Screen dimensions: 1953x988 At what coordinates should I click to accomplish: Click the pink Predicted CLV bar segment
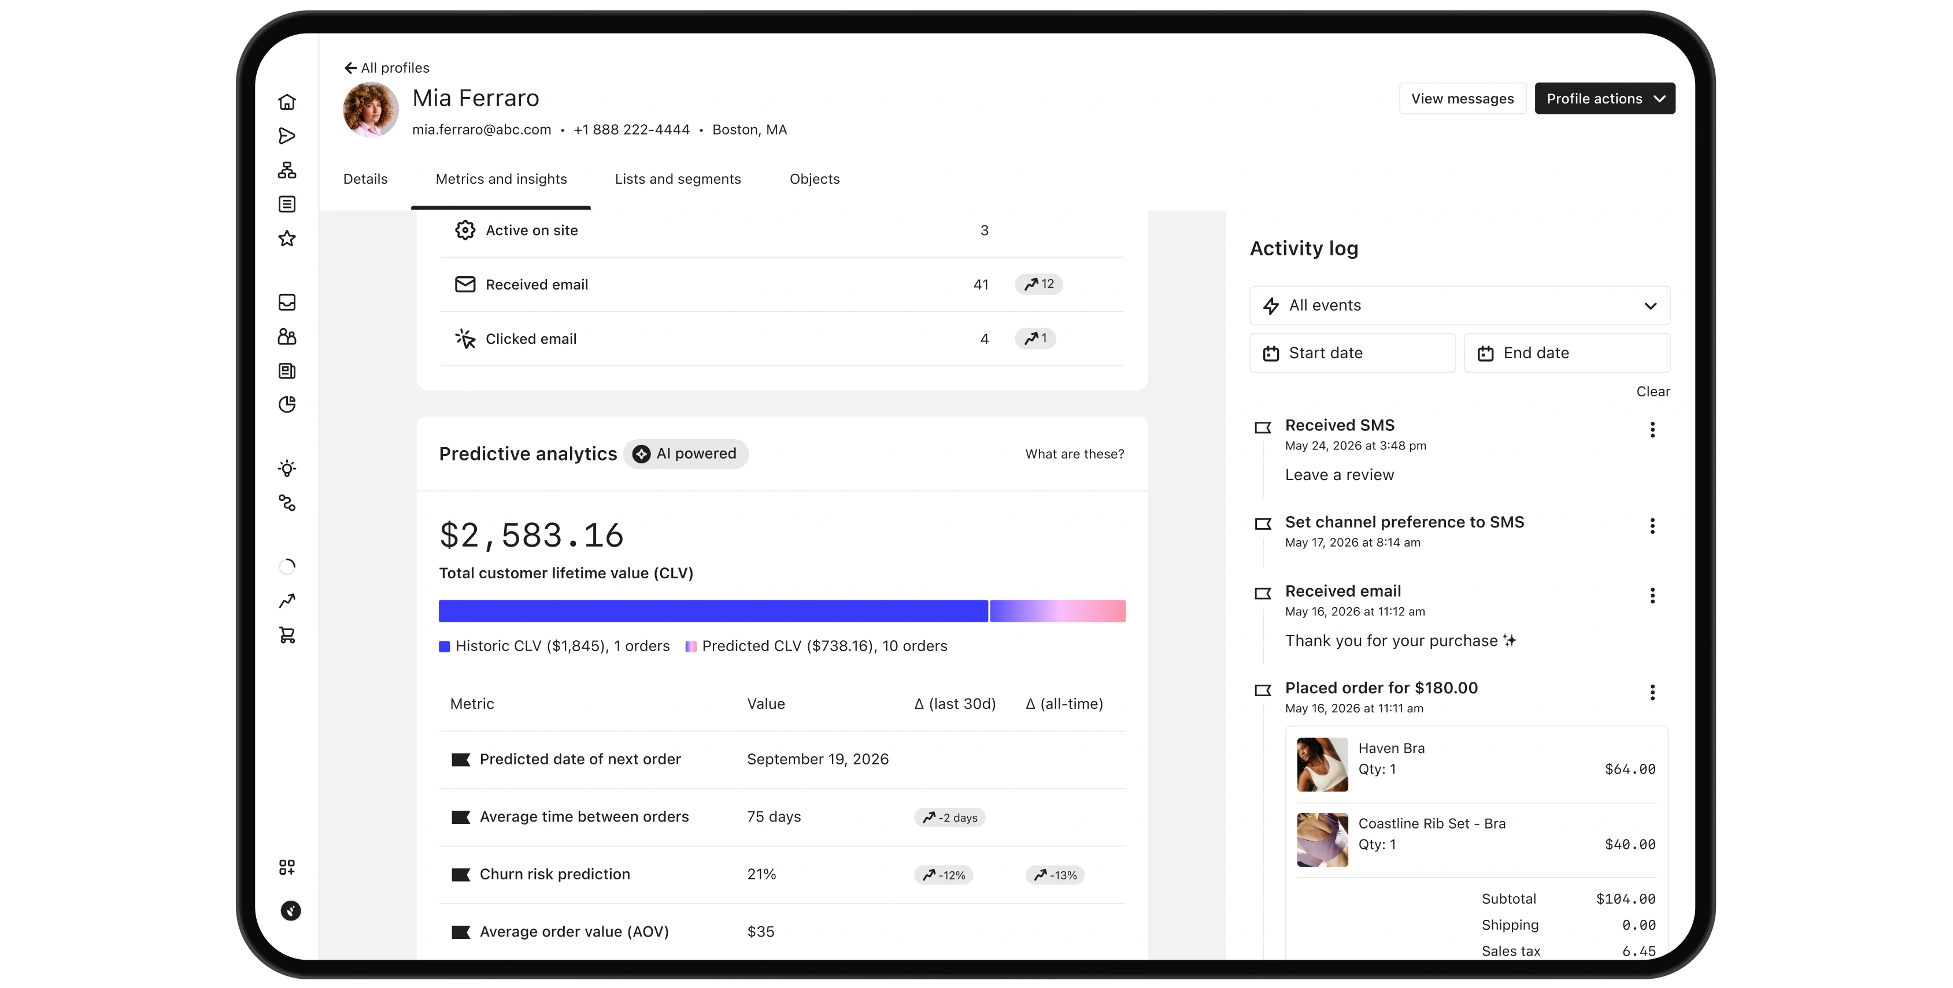[x=1057, y=611]
